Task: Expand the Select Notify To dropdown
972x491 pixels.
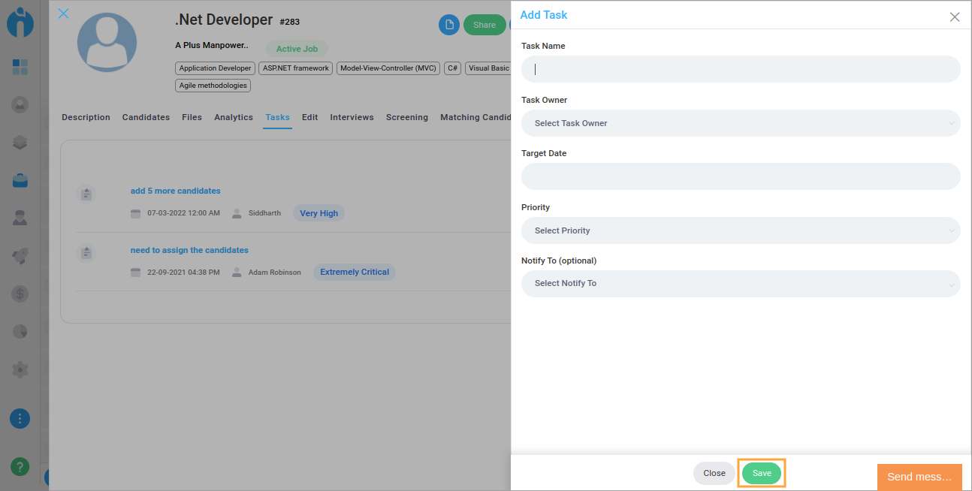Action: (x=740, y=284)
